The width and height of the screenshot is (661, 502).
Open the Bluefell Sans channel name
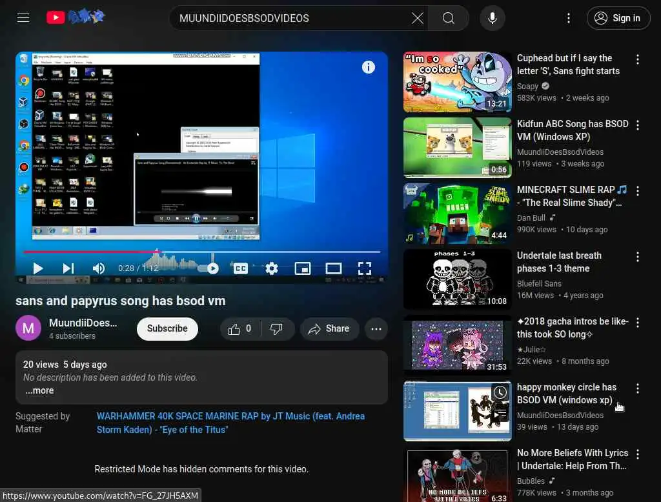[x=539, y=283]
